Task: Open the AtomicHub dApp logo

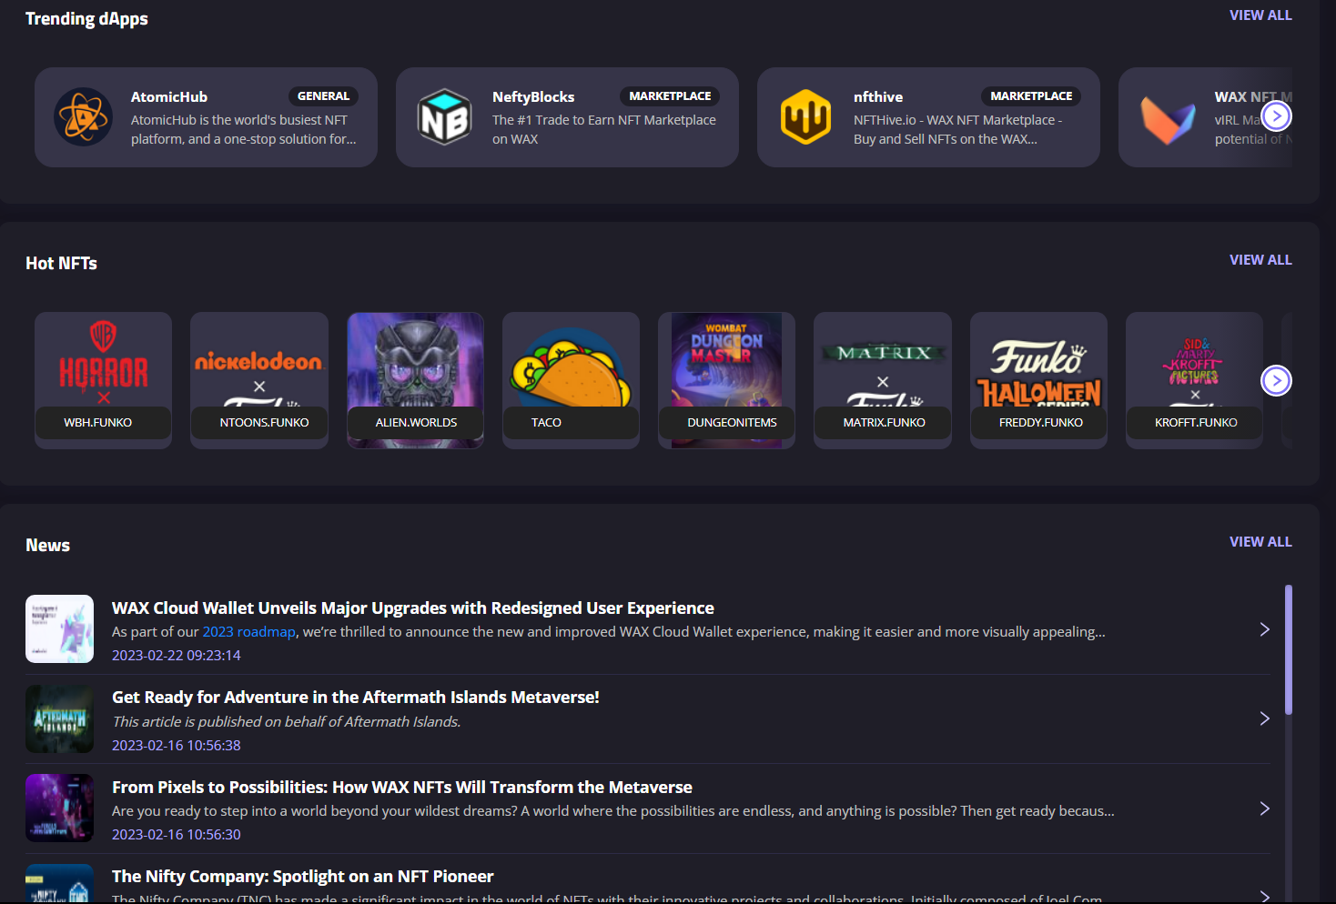Action: coord(83,116)
